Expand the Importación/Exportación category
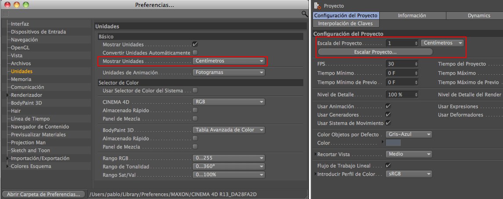The image size is (503, 199). [x=7, y=159]
